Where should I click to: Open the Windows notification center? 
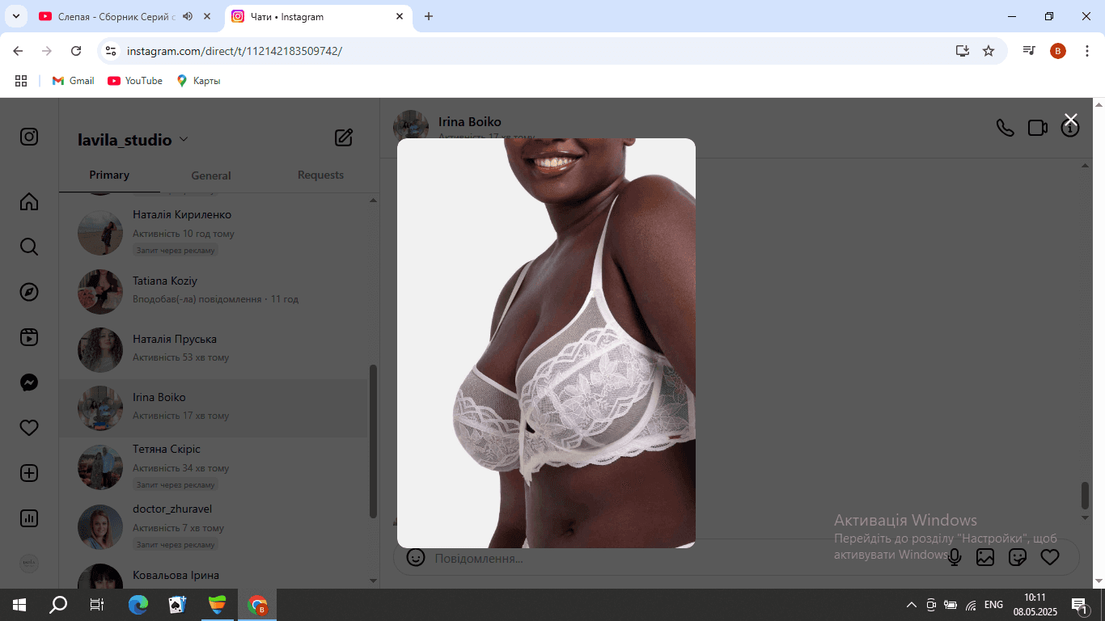tap(1078, 605)
